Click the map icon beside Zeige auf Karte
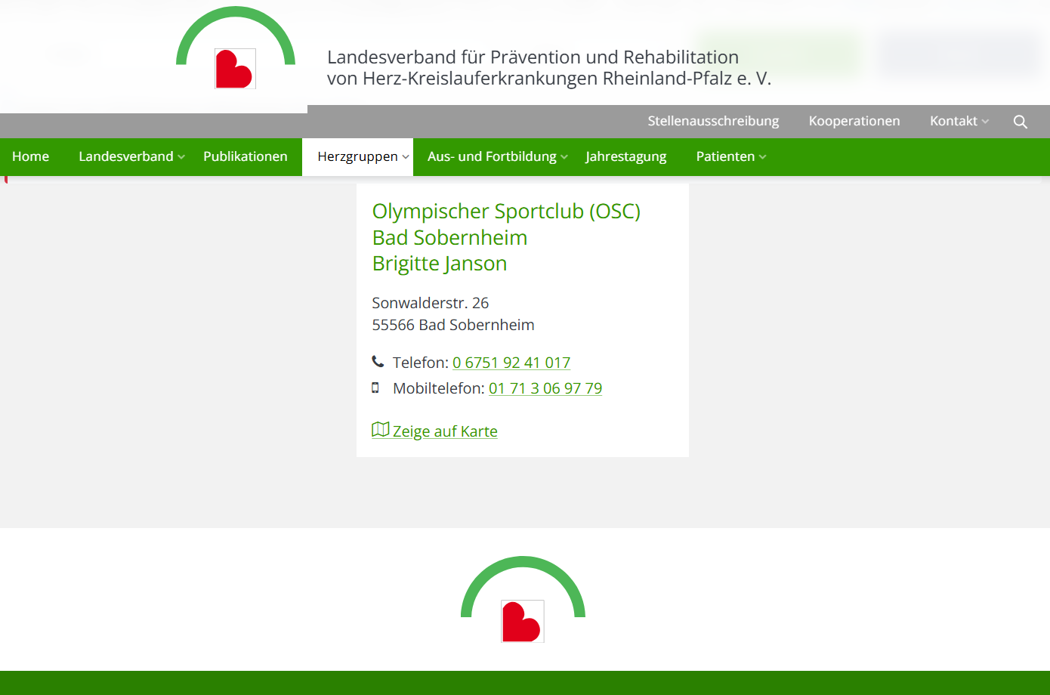Image resolution: width=1050 pixels, height=695 pixels. pos(380,430)
